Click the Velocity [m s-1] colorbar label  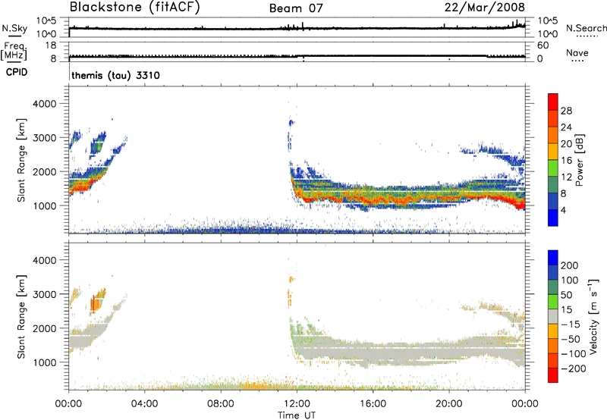click(593, 316)
